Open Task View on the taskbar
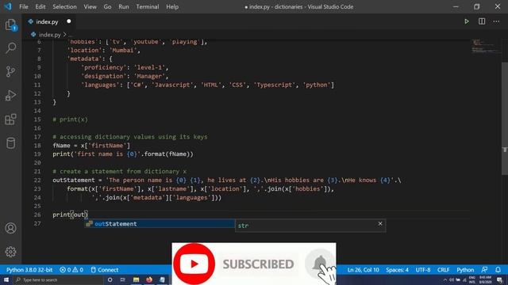508x285 pixels. (x=123, y=279)
